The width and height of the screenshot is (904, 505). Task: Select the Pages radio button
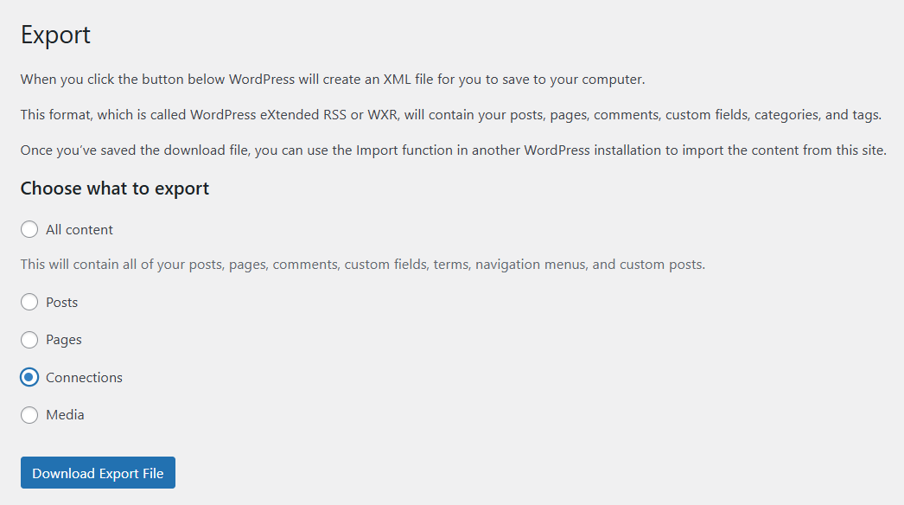pyautogui.click(x=29, y=339)
